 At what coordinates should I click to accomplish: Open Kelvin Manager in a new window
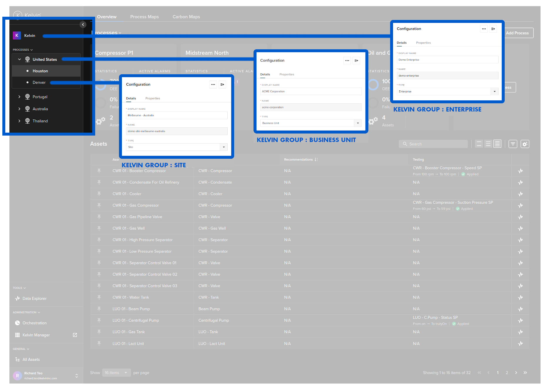point(75,335)
